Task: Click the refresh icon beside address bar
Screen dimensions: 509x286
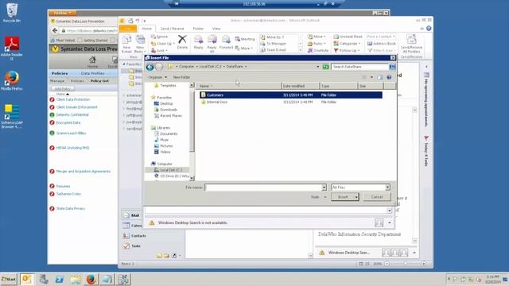Action: click(x=325, y=67)
